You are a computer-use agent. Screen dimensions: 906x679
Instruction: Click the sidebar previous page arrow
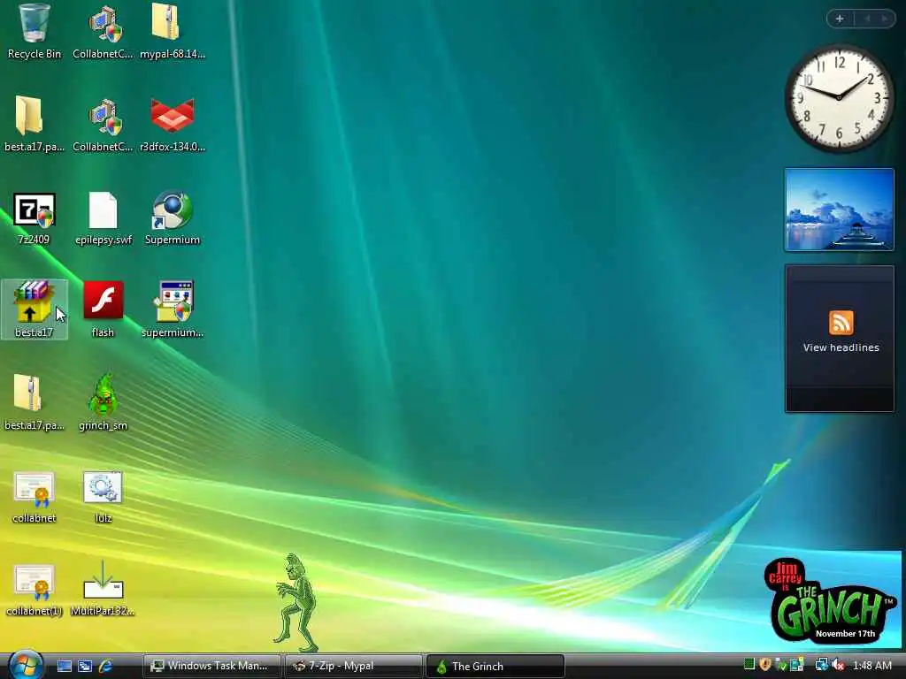(867, 19)
